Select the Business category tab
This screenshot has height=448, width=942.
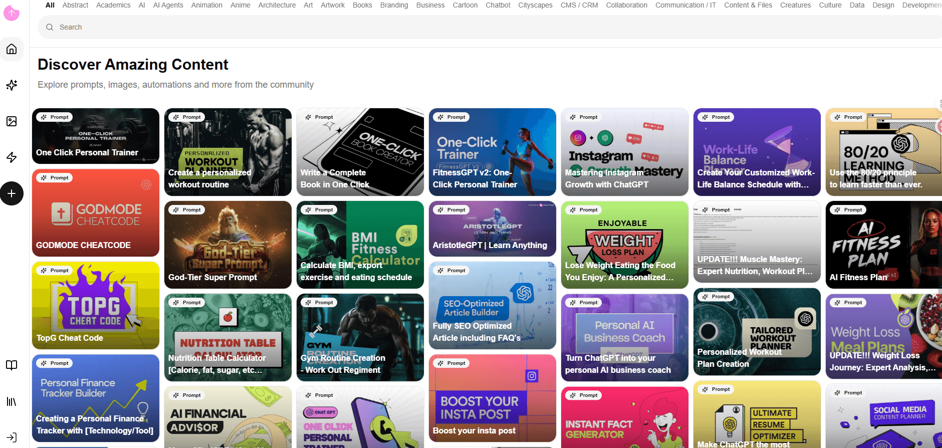(430, 5)
